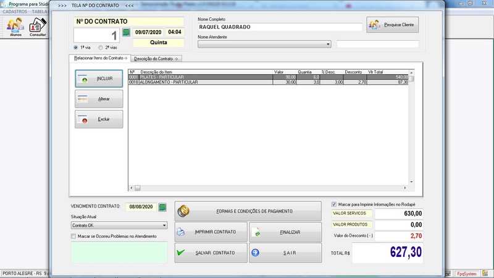The height and width of the screenshot is (278, 494).
Task: Open CADASTROS menu in main window
Action: [x=14, y=11]
